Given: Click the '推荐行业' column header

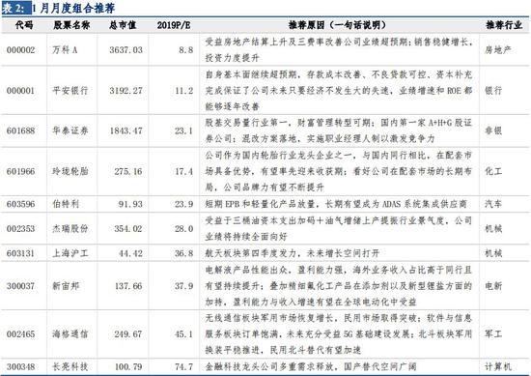Looking at the screenshot, I should tap(504, 25).
